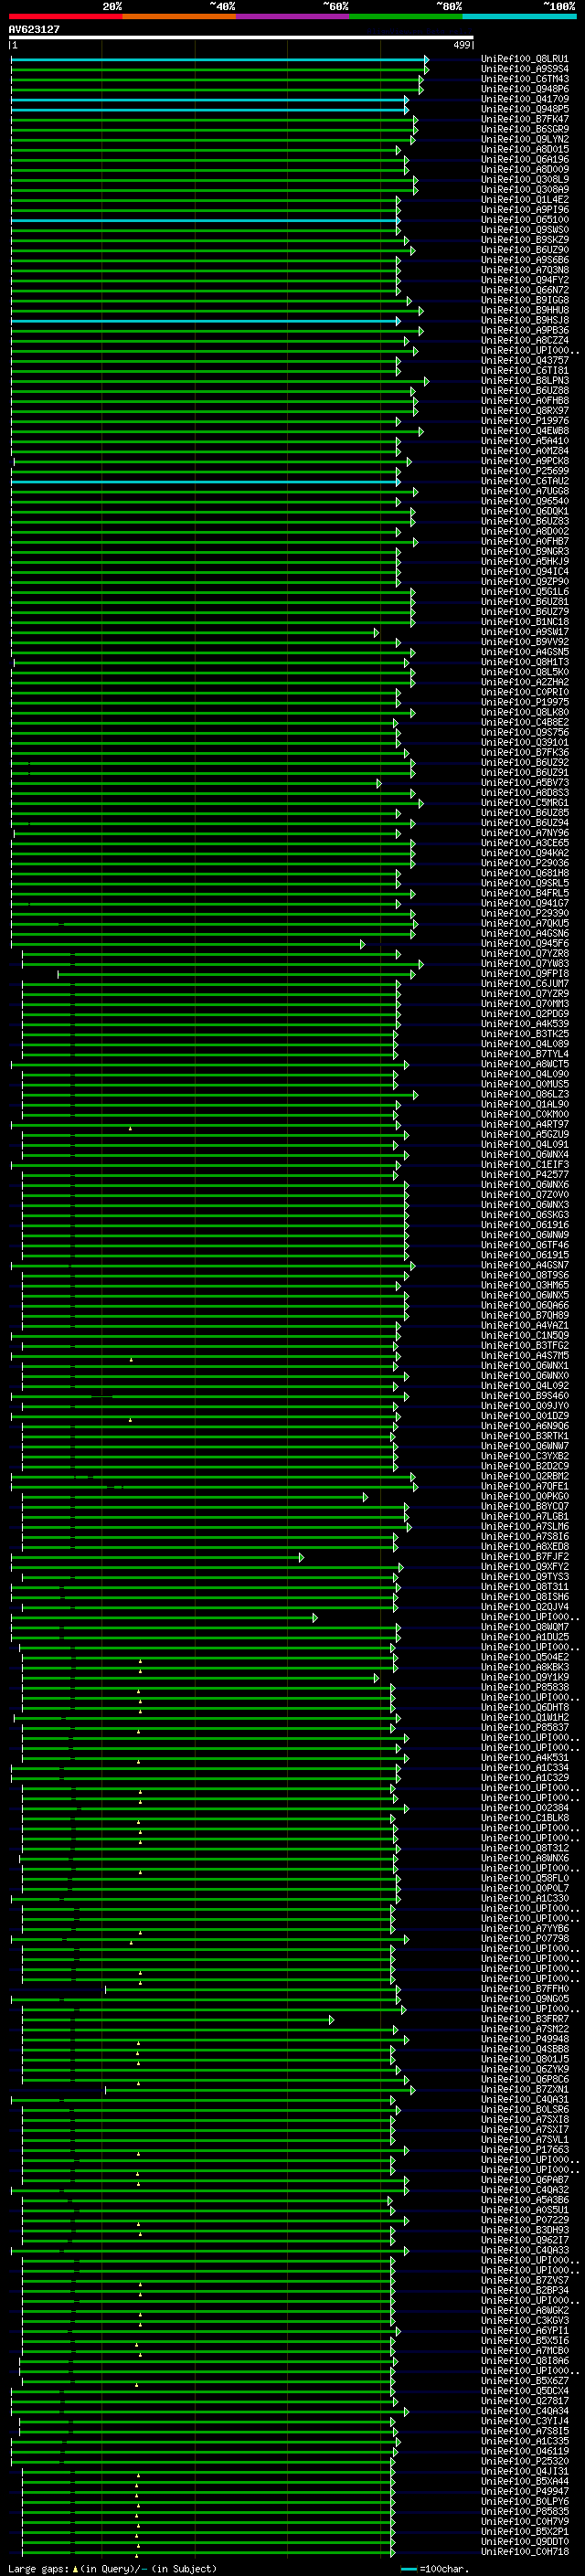Screen dimensions: 585x2576
Task: Open hit label UniRef100_Q9SWS0
Action: coord(525,230)
